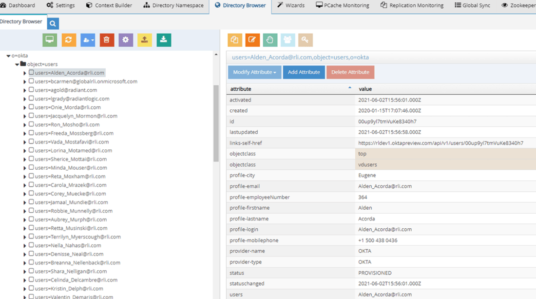This screenshot has width=536, height=299.
Task: Click the tree panel vertical scrollbar thumb
Action: 216,123
